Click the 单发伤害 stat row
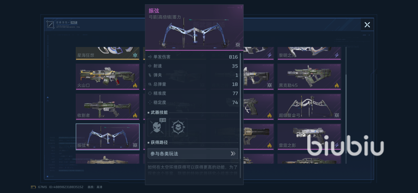Screen dimensions: 418x193 [193, 57]
